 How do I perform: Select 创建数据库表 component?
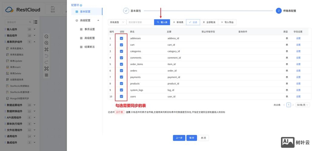(x=15, y=79)
